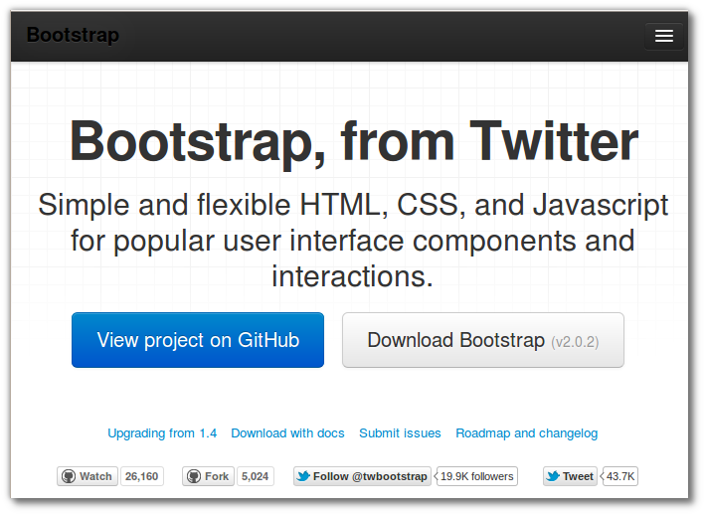Click the Tweet button

(x=570, y=476)
